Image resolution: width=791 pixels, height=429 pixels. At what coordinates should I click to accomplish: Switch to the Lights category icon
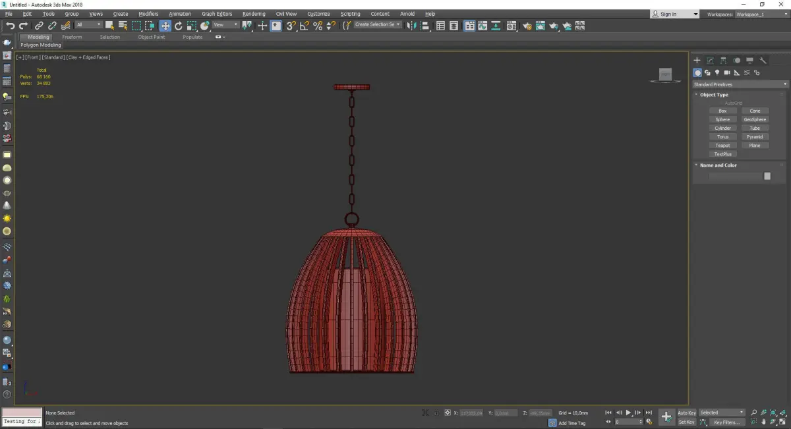(x=717, y=72)
